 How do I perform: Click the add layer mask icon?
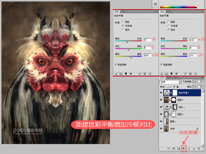[x=178, y=149]
